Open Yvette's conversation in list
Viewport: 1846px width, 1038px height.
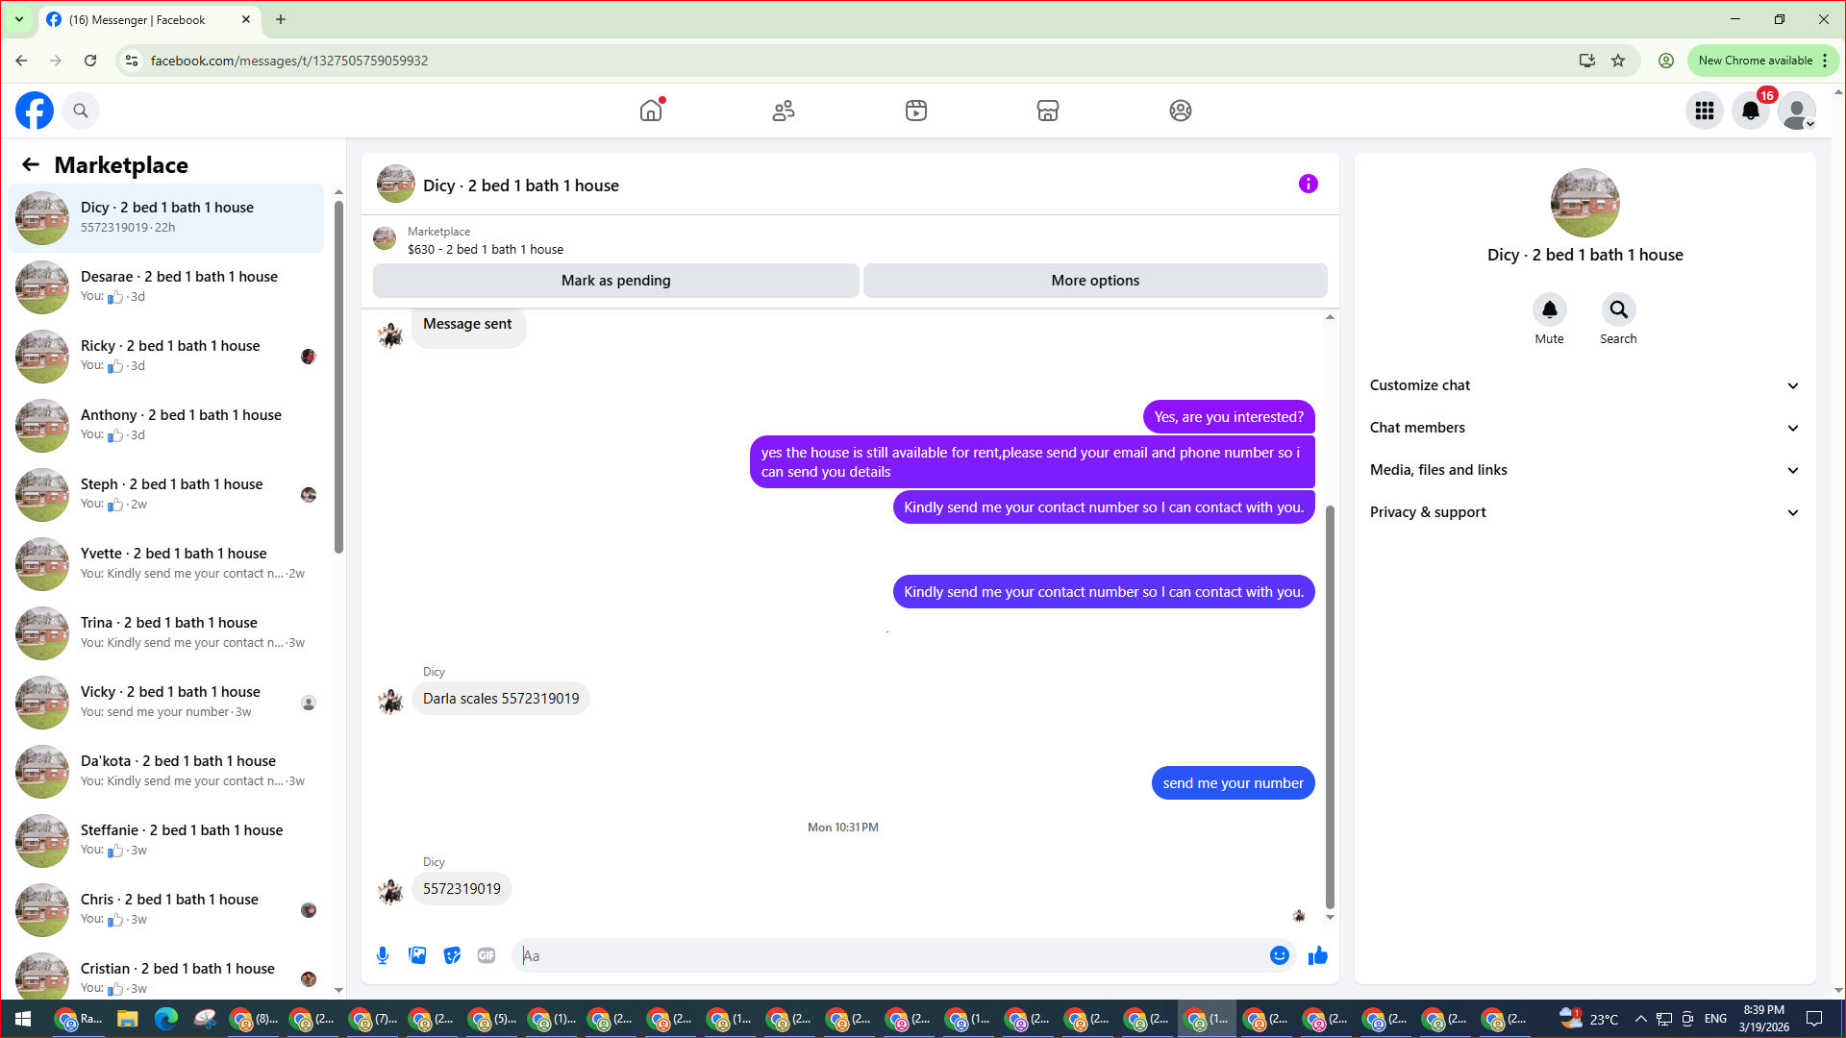click(173, 563)
